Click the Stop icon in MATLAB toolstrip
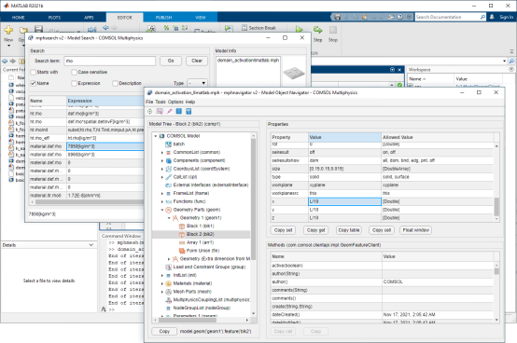The height and width of the screenshot is (343, 517). coord(333,30)
